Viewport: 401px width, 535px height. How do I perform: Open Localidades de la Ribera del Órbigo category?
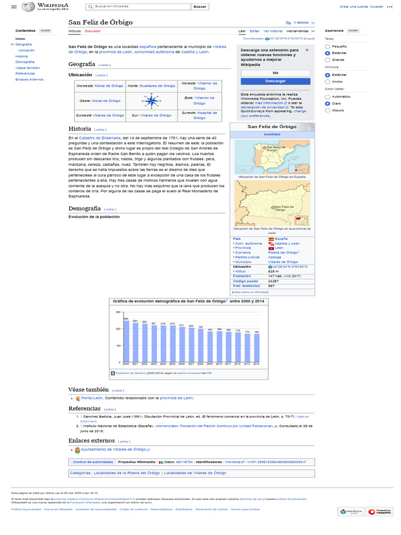[126, 473]
